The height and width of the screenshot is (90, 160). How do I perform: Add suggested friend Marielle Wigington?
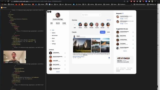[133, 48]
